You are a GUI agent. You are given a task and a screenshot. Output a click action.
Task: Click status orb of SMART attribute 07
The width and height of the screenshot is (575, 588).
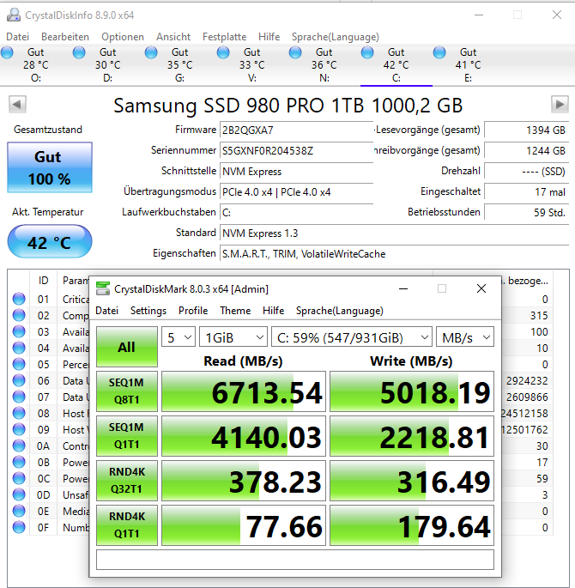tap(19, 397)
